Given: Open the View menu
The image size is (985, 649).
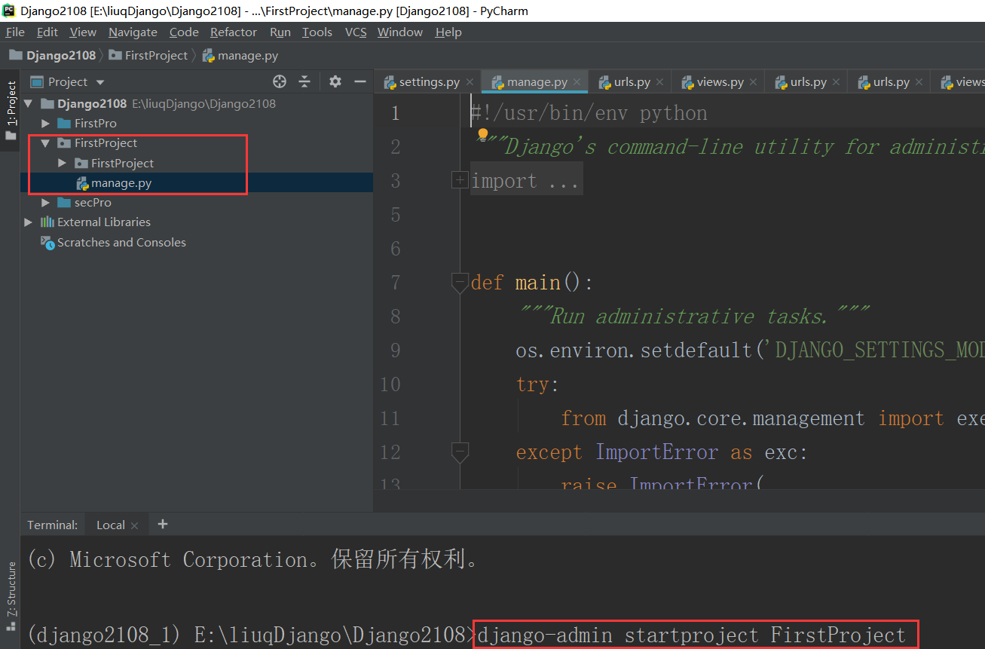Looking at the screenshot, I should point(83,32).
